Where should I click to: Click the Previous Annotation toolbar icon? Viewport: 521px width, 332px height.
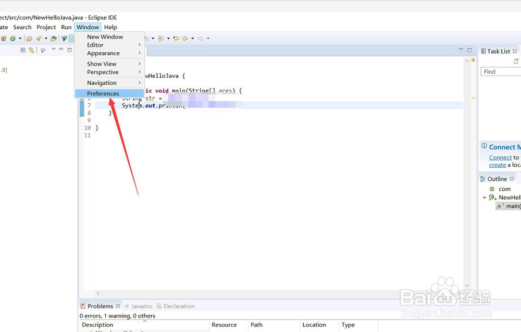point(161,39)
